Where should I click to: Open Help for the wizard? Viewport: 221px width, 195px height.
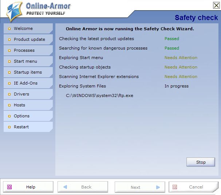[28, 187]
